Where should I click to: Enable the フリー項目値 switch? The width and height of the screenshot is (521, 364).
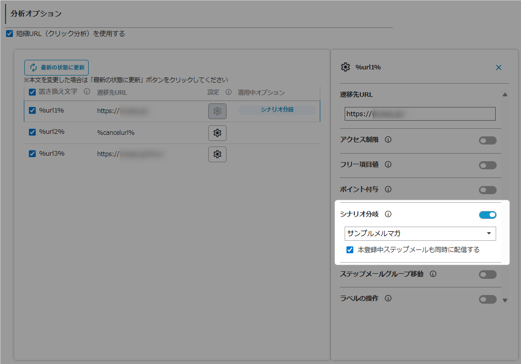[x=488, y=165]
